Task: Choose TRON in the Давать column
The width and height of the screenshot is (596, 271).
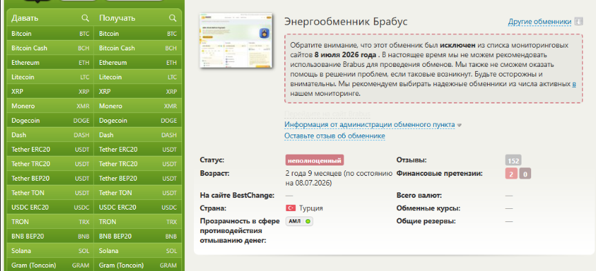Action: pyautogui.click(x=50, y=221)
